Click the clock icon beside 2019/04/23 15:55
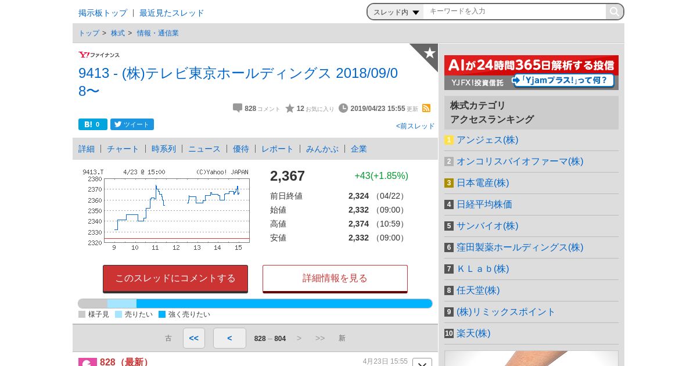The height and width of the screenshot is (366, 697). pos(343,108)
